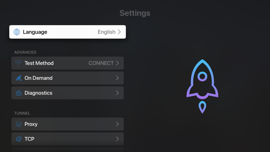Click the partially visible row below TCP
This screenshot has width=270, height=152.
[68, 149]
